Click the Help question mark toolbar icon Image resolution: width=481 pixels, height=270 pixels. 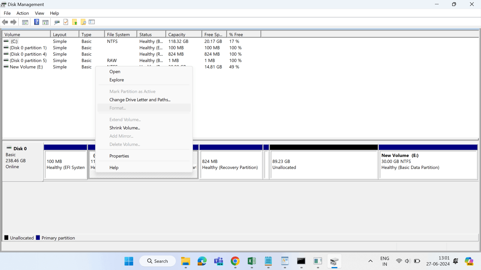(37, 22)
